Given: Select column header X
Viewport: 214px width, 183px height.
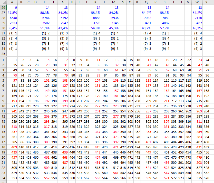Looking at the screenshot, I should coord(206,2).
